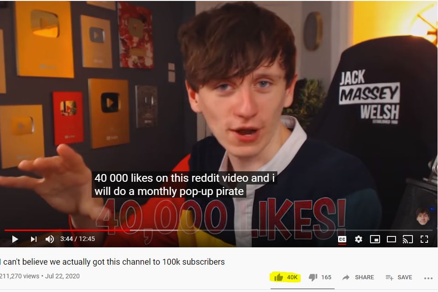The width and height of the screenshot is (438, 292).
Task: Enter full screen mode
Action: [x=424, y=239]
